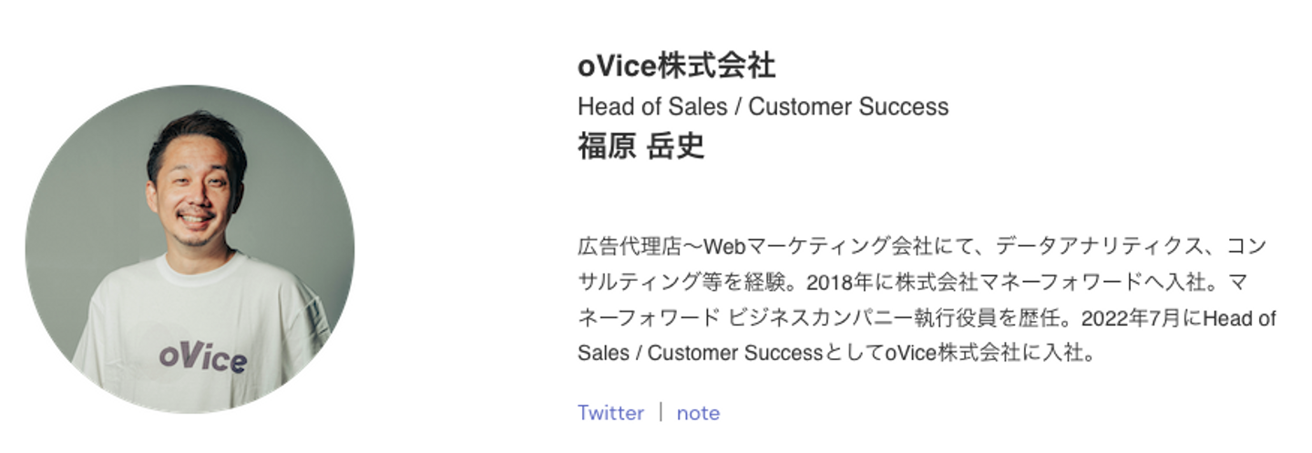1312x453 pixels.
Task: Open the Twitter profile link
Action: pyautogui.click(x=610, y=413)
